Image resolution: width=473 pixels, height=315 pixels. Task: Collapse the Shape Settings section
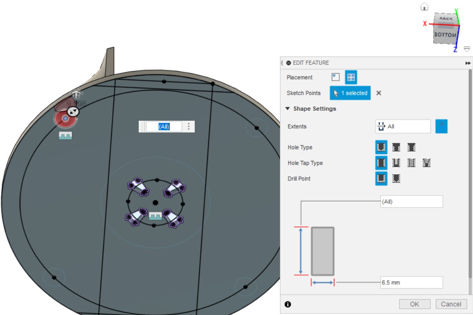click(x=287, y=109)
